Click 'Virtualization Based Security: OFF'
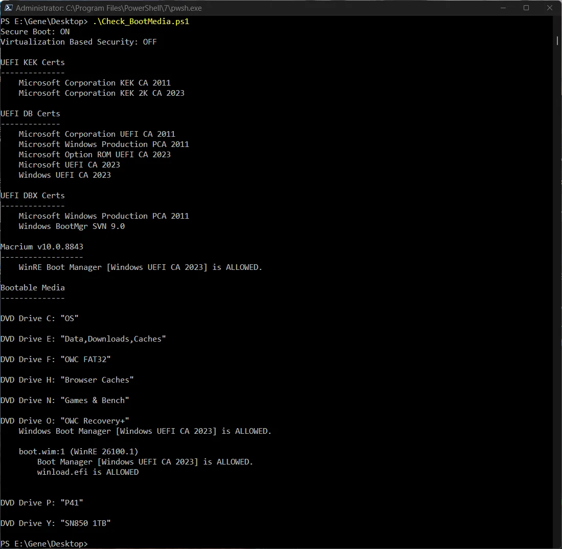 tap(79, 42)
